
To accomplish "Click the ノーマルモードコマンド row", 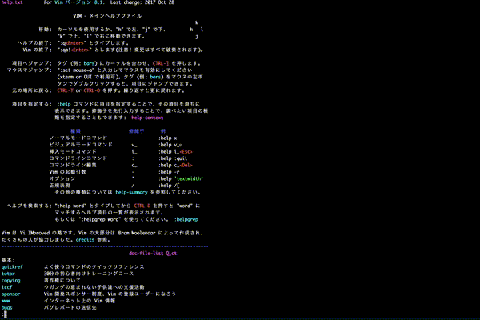I will (78, 138).
